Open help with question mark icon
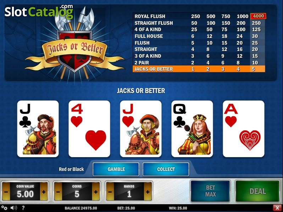The image size is (283, 212). (23, 208)
